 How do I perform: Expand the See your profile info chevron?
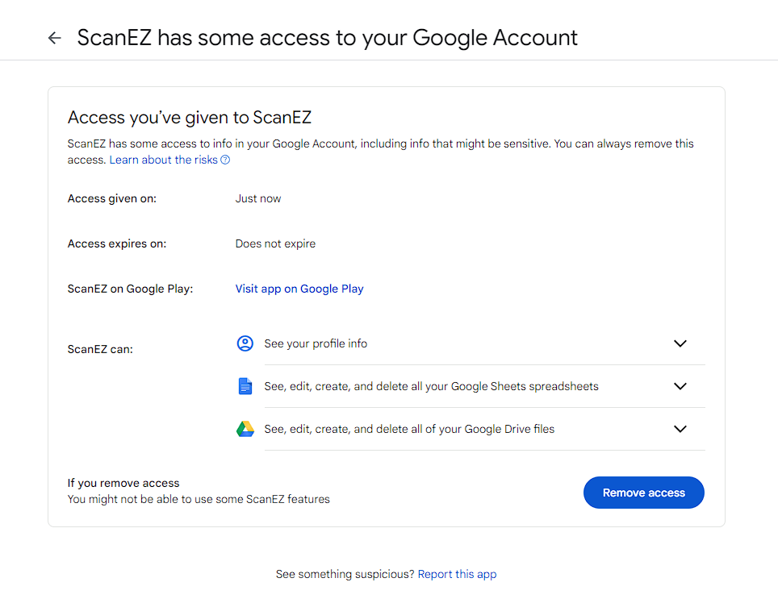coord(680,343)
